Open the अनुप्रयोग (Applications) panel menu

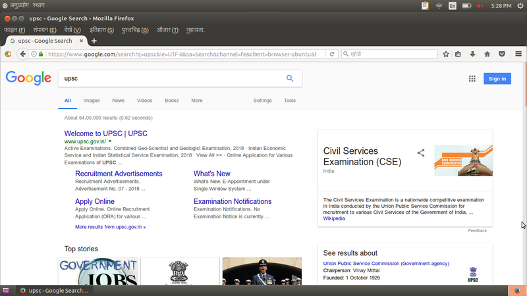click(19, 5)
